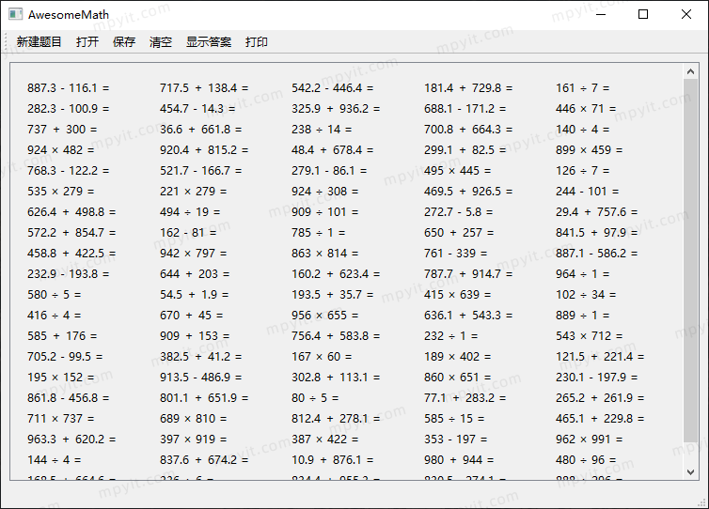Click problem "494 ÷ 19 ="
The height and width of the screenshot is (509, 709).
(190, 212)
